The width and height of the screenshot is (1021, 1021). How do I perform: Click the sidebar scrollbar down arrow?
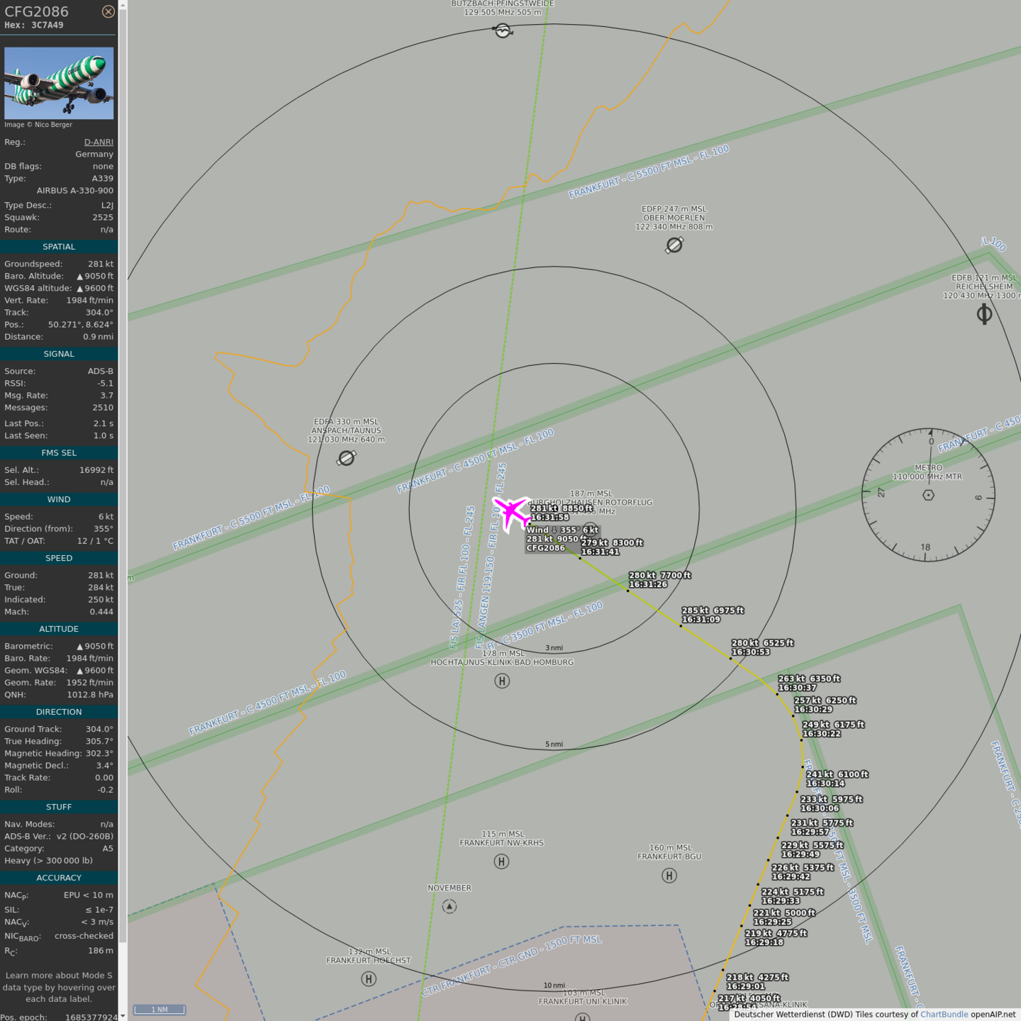[x=123, y=1015]
